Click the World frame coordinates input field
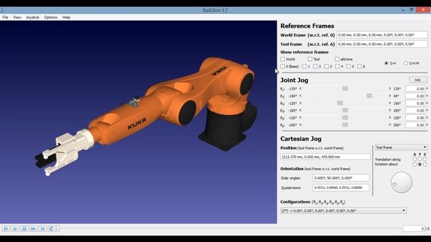The width and height of the screenshot is (431, 242). tap(383, 35)
